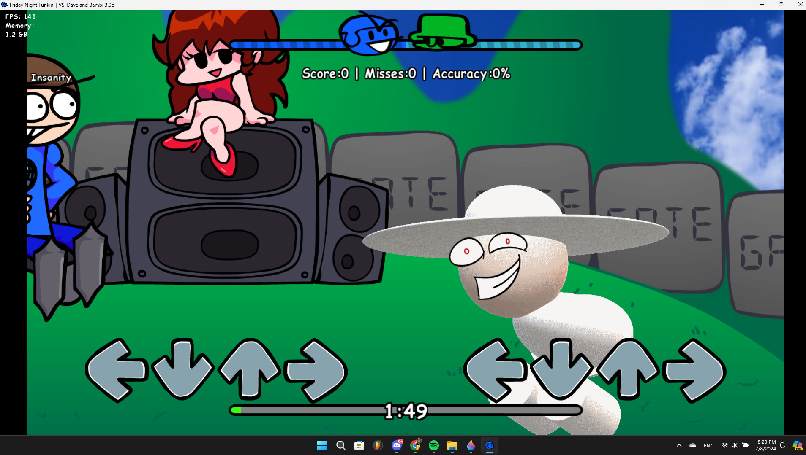Switch to Discord in the taskbar

pos(397,445)
